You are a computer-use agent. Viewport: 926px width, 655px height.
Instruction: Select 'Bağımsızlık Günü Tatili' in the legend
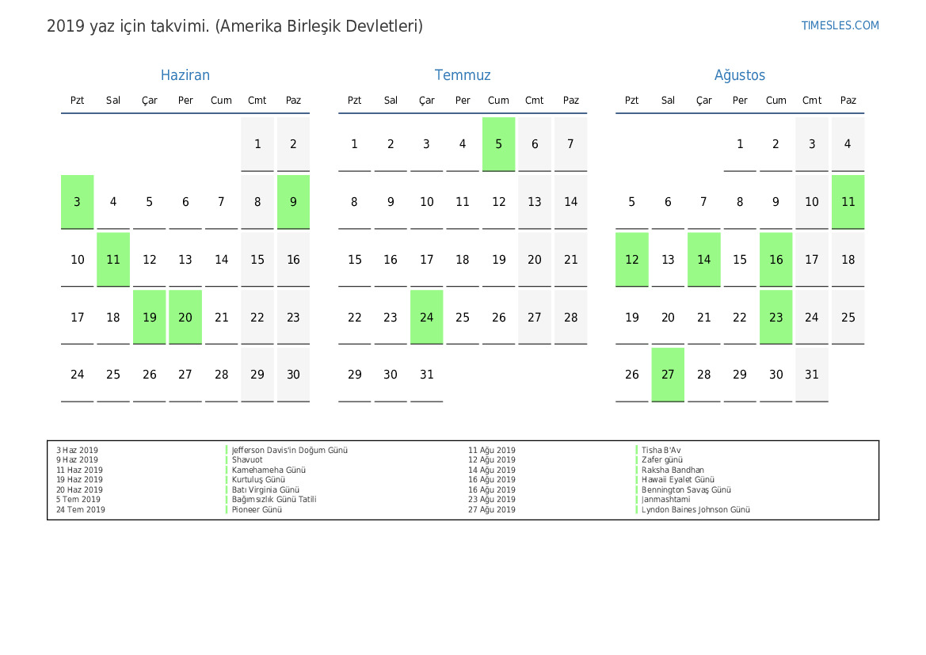click(x=274, y=500)
